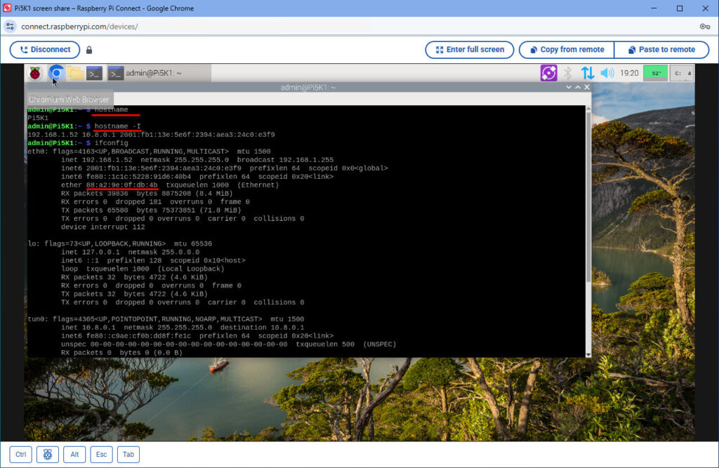
Task: Launch the Terminal from panel launcher
Action: [x=95, y=74]
